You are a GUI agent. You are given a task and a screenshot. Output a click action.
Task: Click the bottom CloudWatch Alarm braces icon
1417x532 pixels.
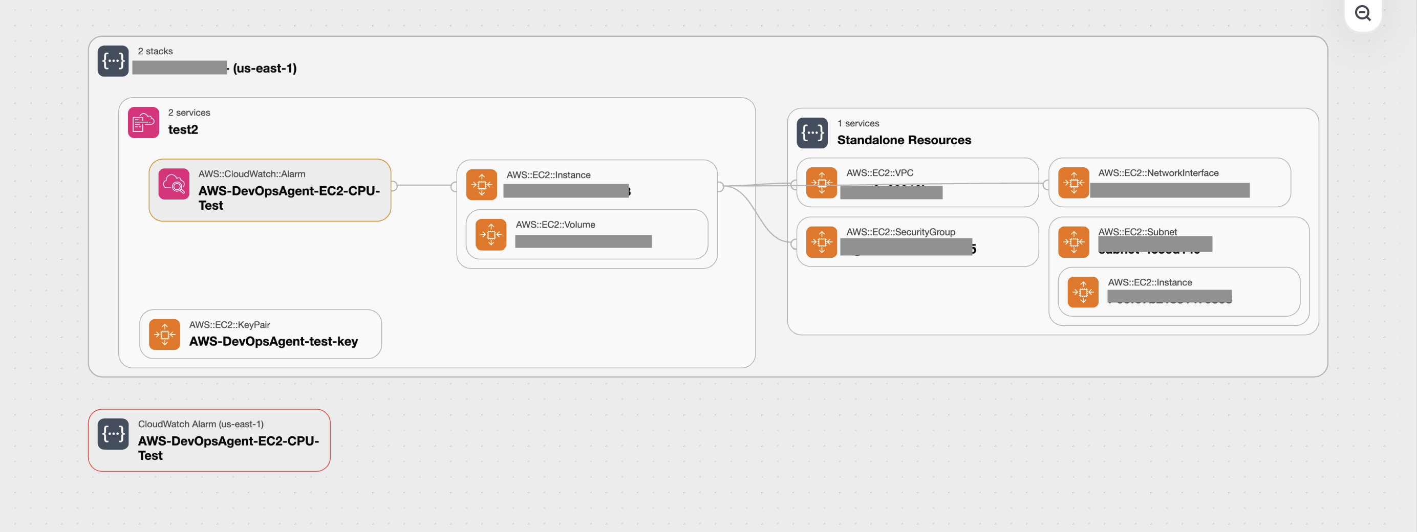click(113, 434)
